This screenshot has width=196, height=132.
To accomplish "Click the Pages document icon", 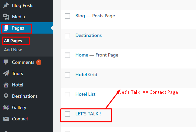I will tap(6, 28).
